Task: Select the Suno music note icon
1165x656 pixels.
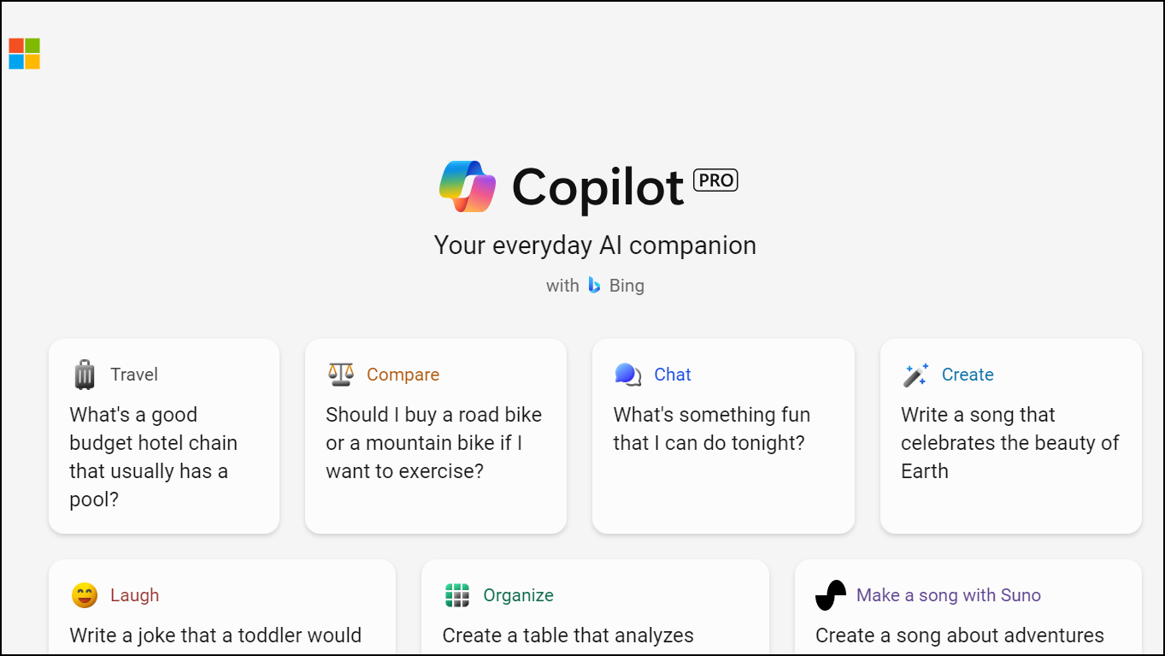Action: [x=830, y=595]
